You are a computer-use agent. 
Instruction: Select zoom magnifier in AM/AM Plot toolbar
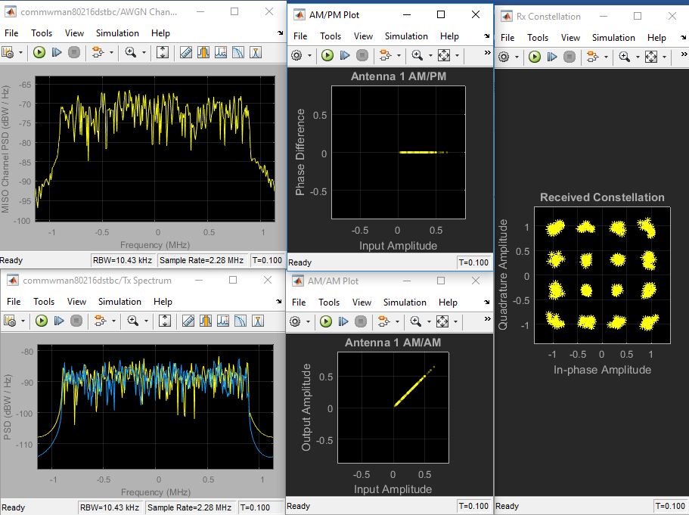(x=415, y=321)
